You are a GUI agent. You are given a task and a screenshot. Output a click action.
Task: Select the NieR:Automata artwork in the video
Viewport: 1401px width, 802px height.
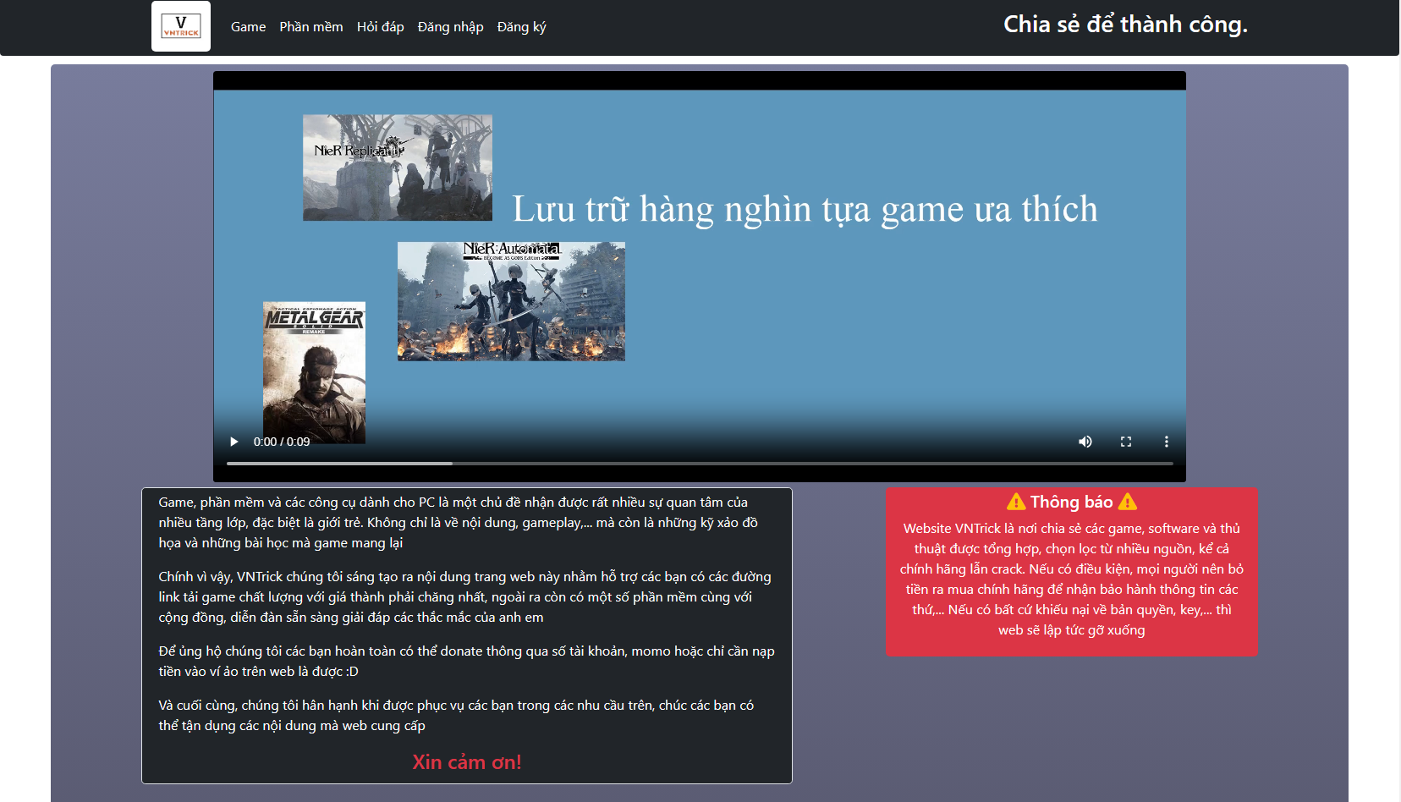[x=511, y=301]
